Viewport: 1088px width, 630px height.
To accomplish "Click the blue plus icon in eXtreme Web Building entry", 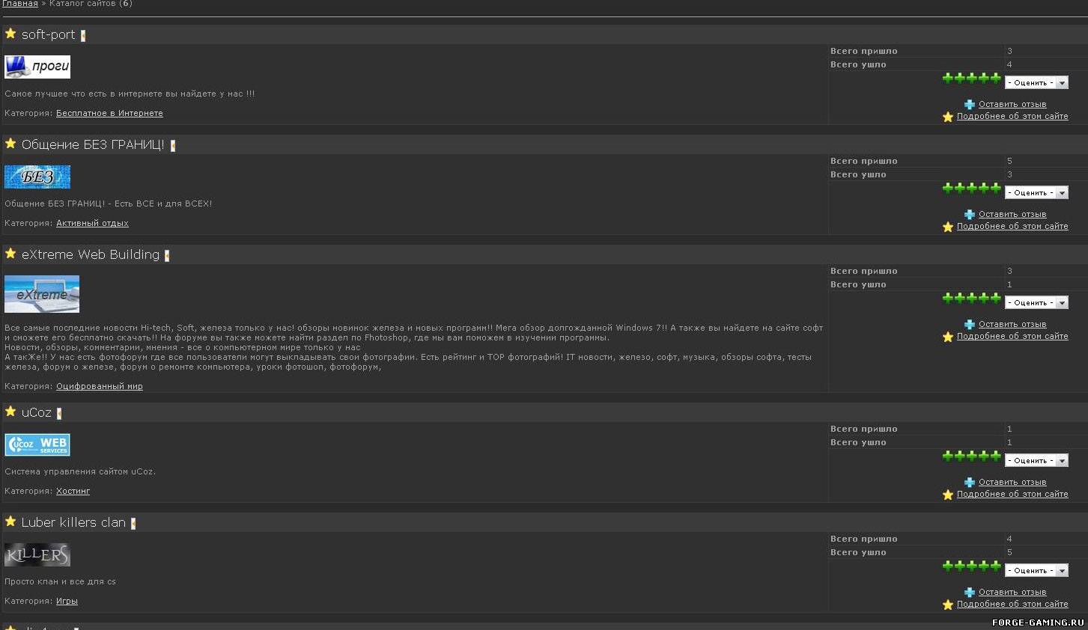I will 970,325.
